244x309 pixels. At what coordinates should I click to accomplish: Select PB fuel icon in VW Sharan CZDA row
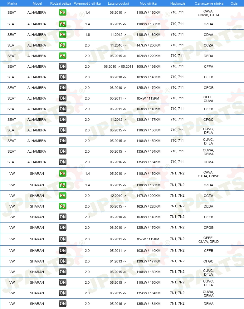tap(63, 185)
